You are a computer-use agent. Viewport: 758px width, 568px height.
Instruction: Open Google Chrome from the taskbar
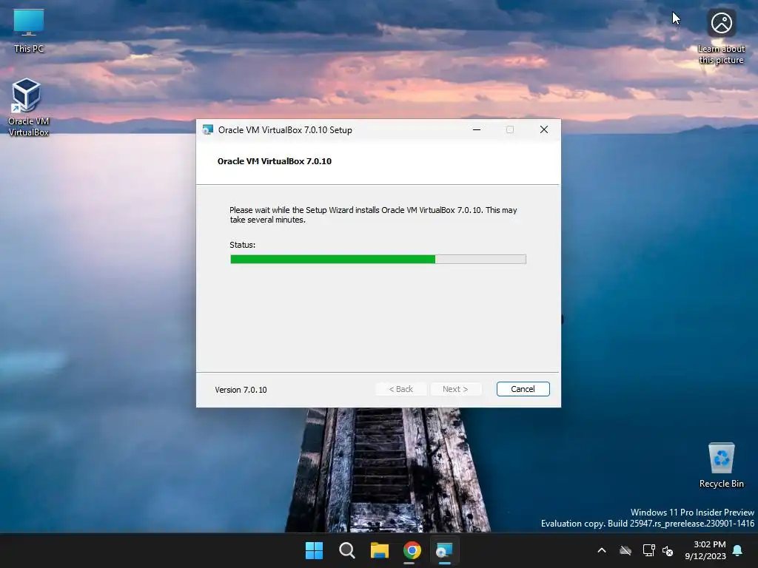412,550
